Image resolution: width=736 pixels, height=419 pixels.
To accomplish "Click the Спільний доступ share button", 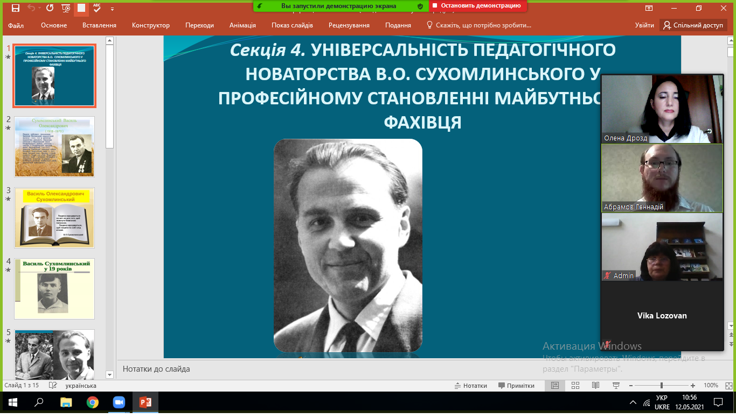I will 693,25.
